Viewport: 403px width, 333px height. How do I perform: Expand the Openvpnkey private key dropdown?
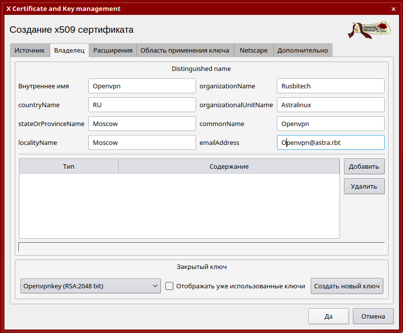click(x=90, y=286)
